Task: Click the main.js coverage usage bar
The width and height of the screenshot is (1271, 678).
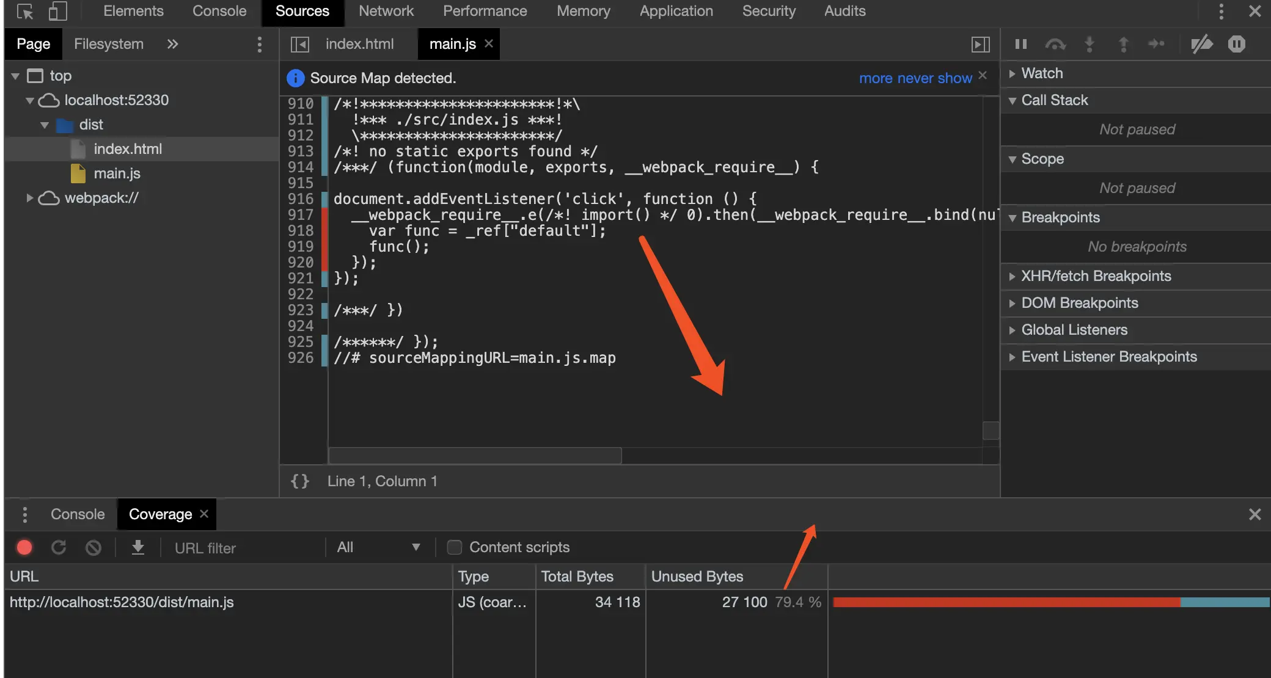Action: [x=1050, y=602]
